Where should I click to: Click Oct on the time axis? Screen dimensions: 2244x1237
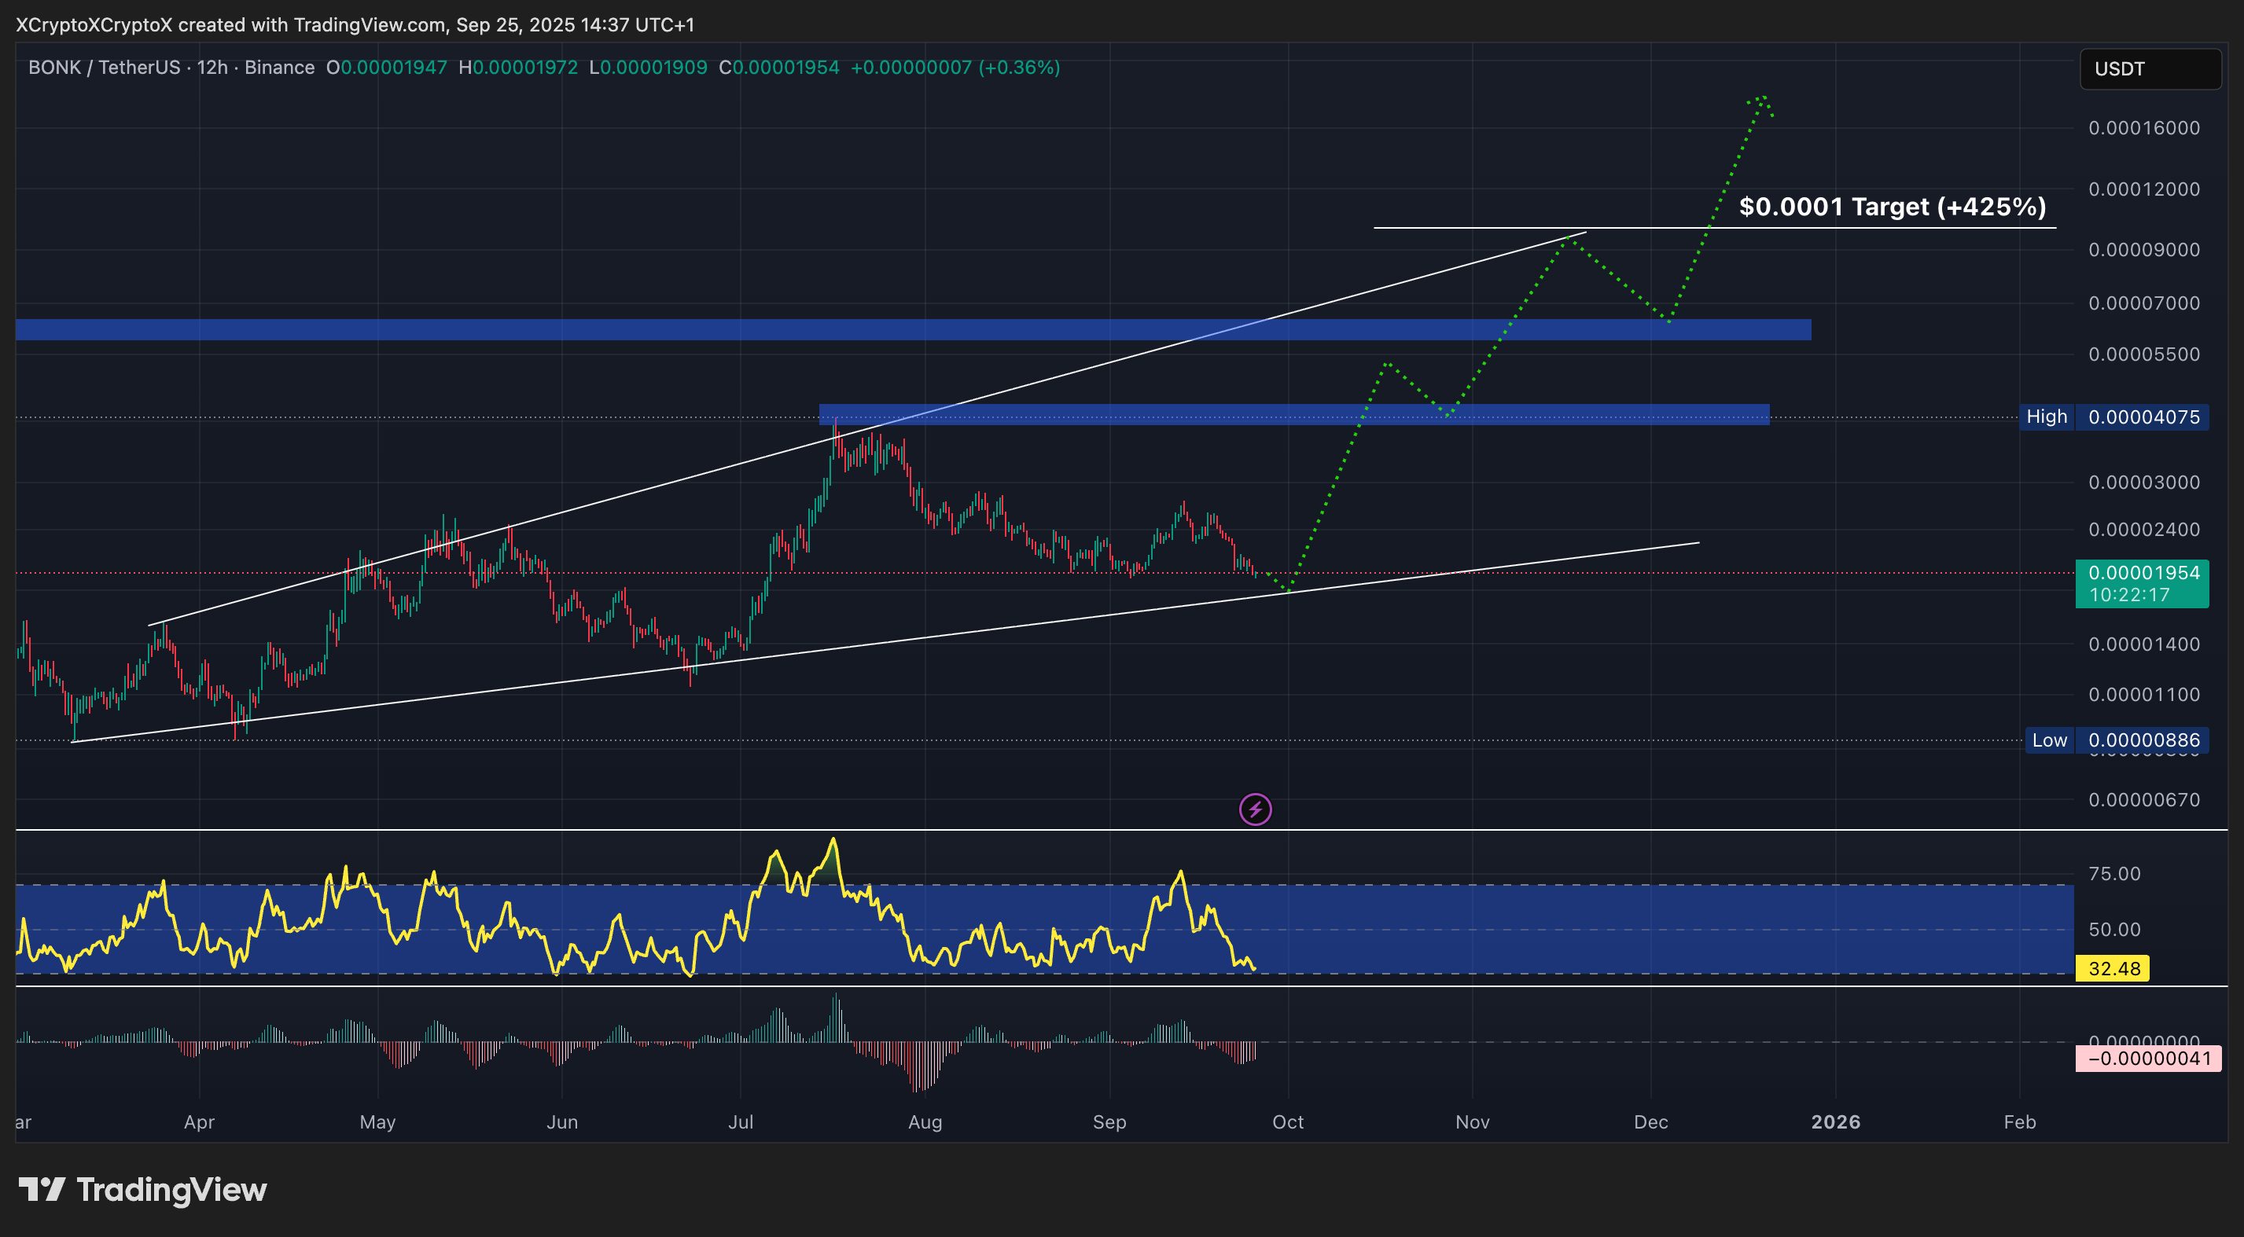point(1288,1122)
